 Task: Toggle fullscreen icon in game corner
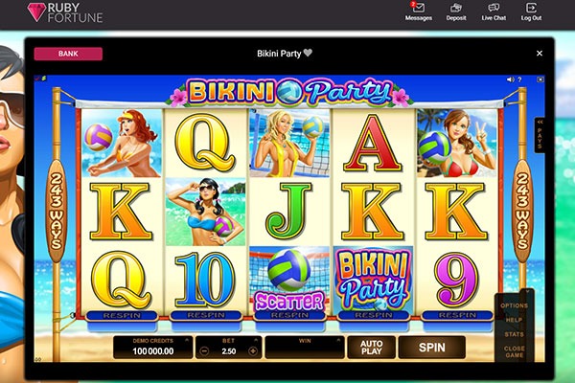pos(540,79)
